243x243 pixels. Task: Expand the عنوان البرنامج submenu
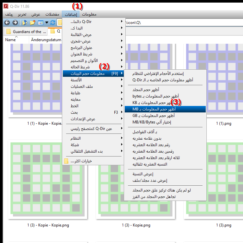pos(93,48)
